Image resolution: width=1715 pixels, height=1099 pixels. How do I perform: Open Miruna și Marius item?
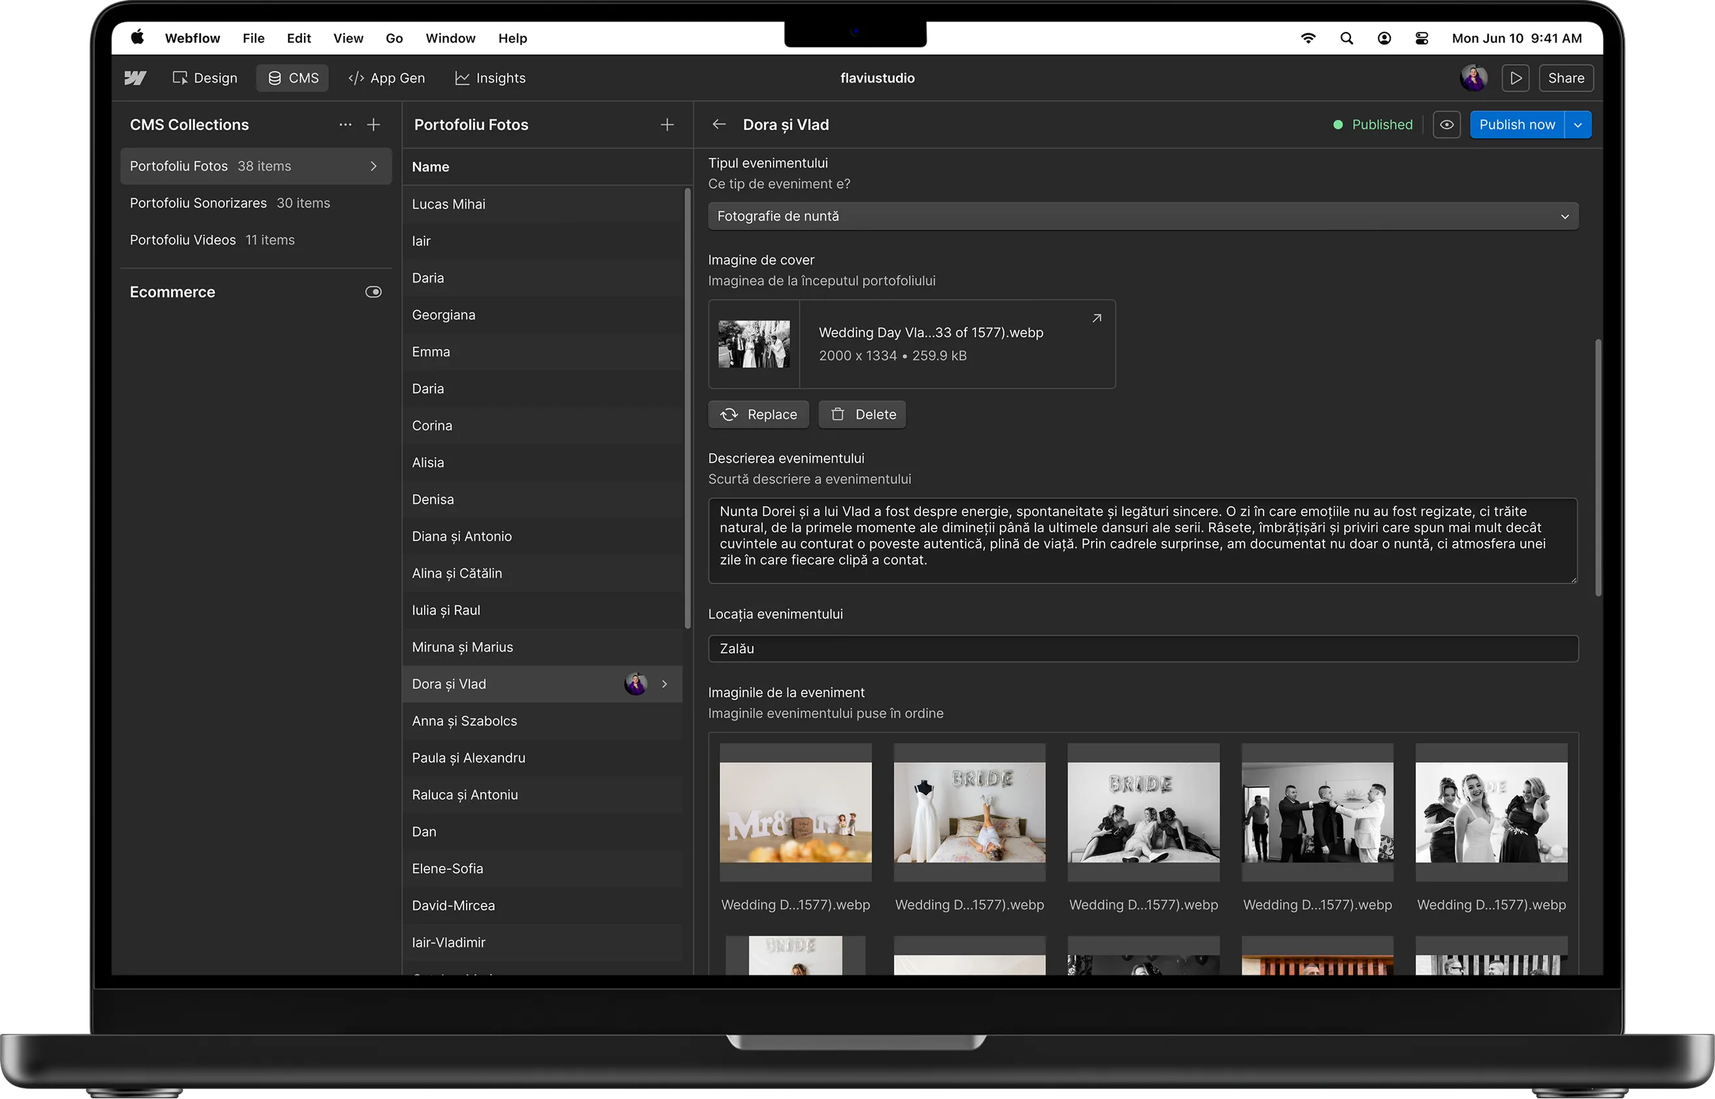[x=542, y=648]
